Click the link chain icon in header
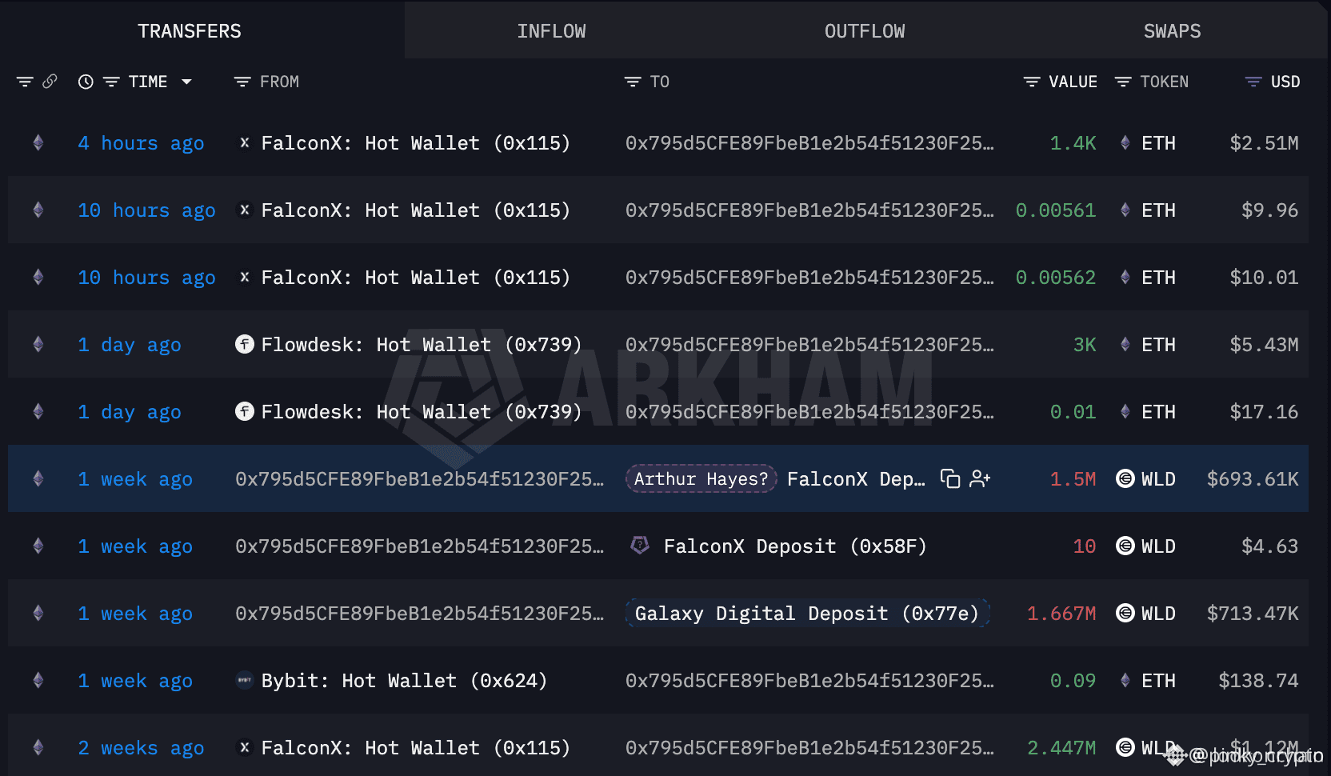 click(50, 82)
